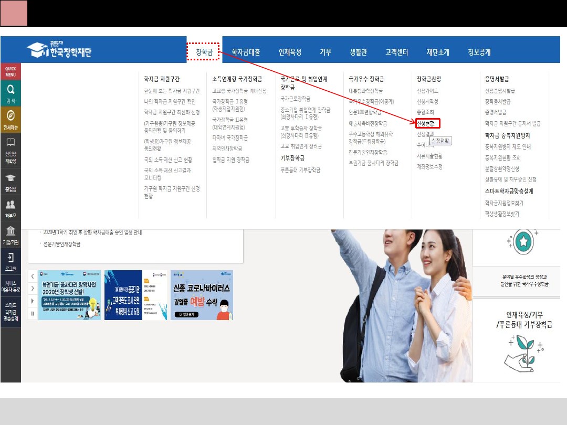Click the 신청현황 link under 장학금신청
Screen dimensions: 567x425
coord(425,123)
